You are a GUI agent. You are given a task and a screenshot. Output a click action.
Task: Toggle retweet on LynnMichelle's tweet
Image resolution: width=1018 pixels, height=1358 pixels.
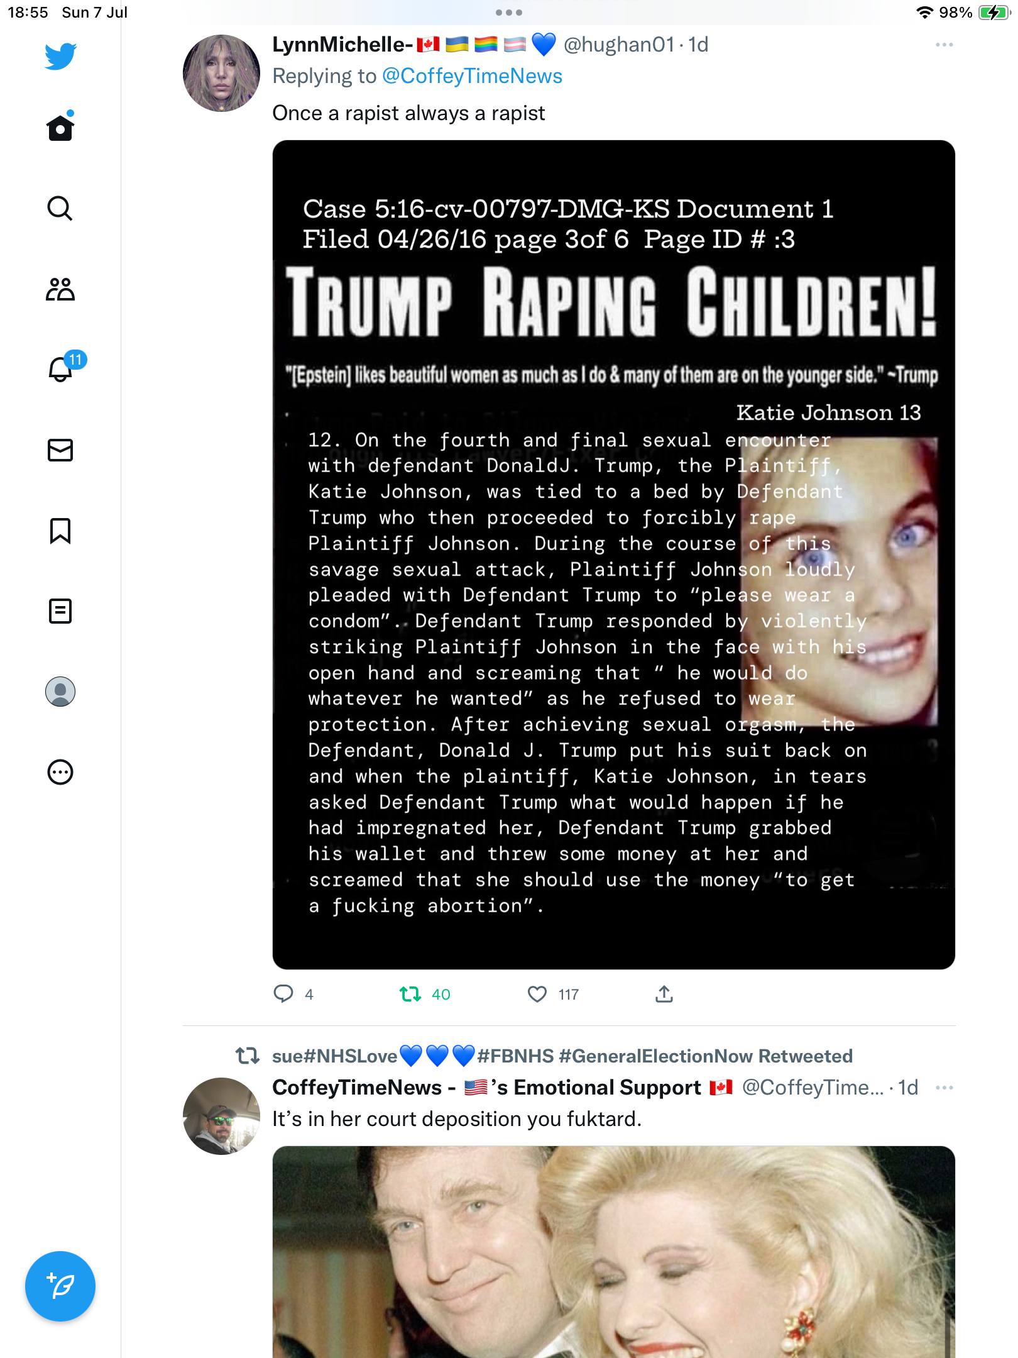point(410,994)
